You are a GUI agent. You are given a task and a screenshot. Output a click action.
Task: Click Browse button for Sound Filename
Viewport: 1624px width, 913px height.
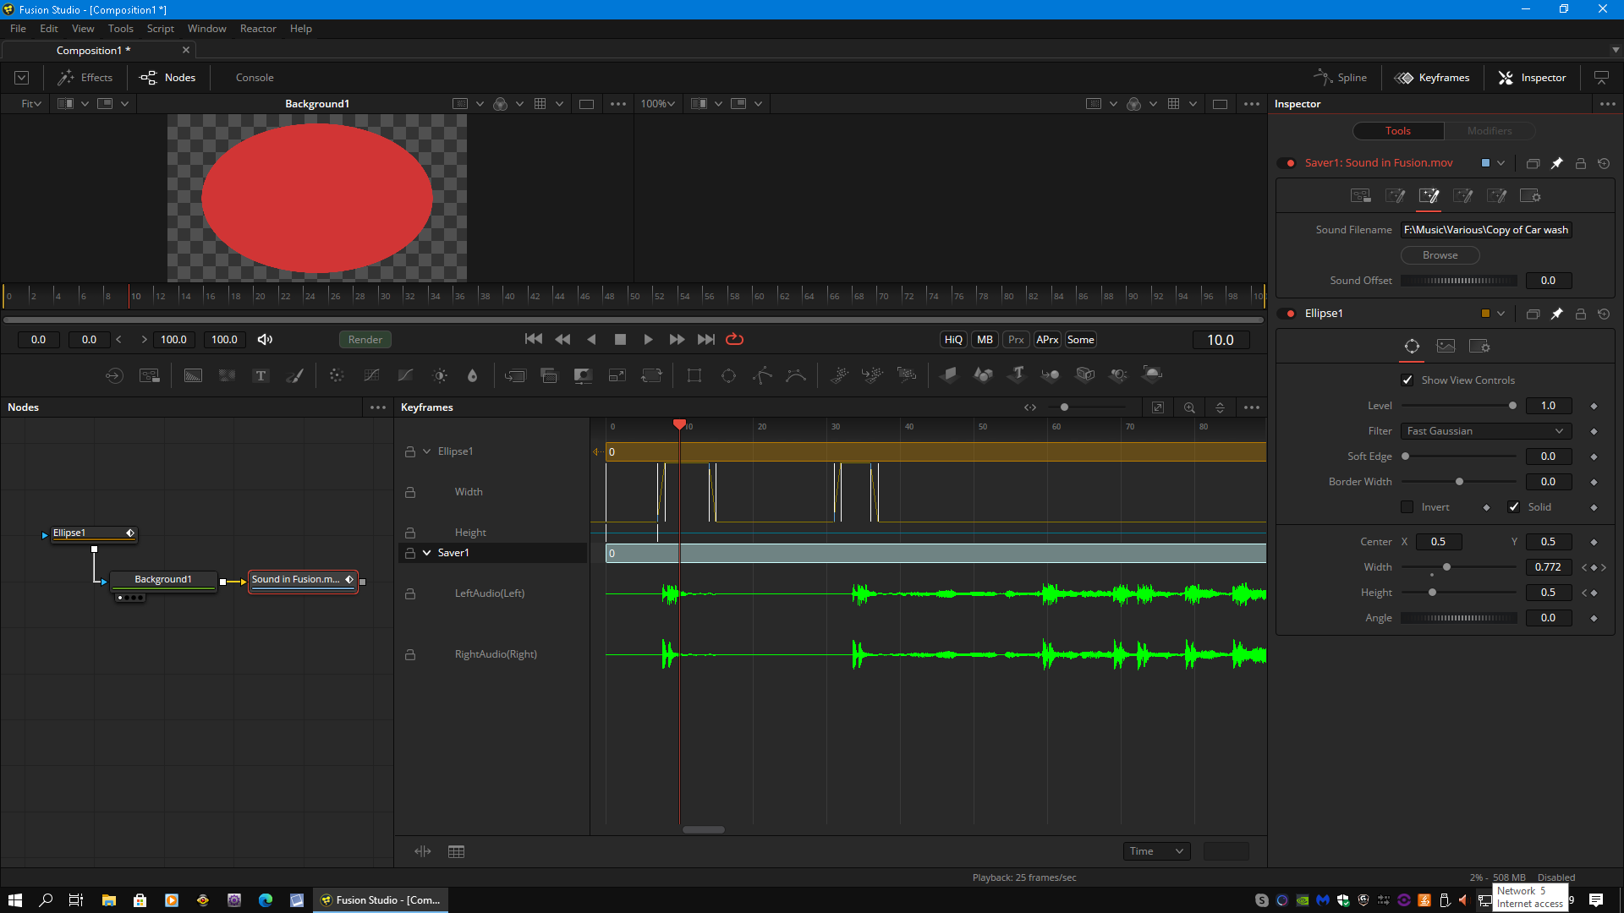click(1439, 254)
